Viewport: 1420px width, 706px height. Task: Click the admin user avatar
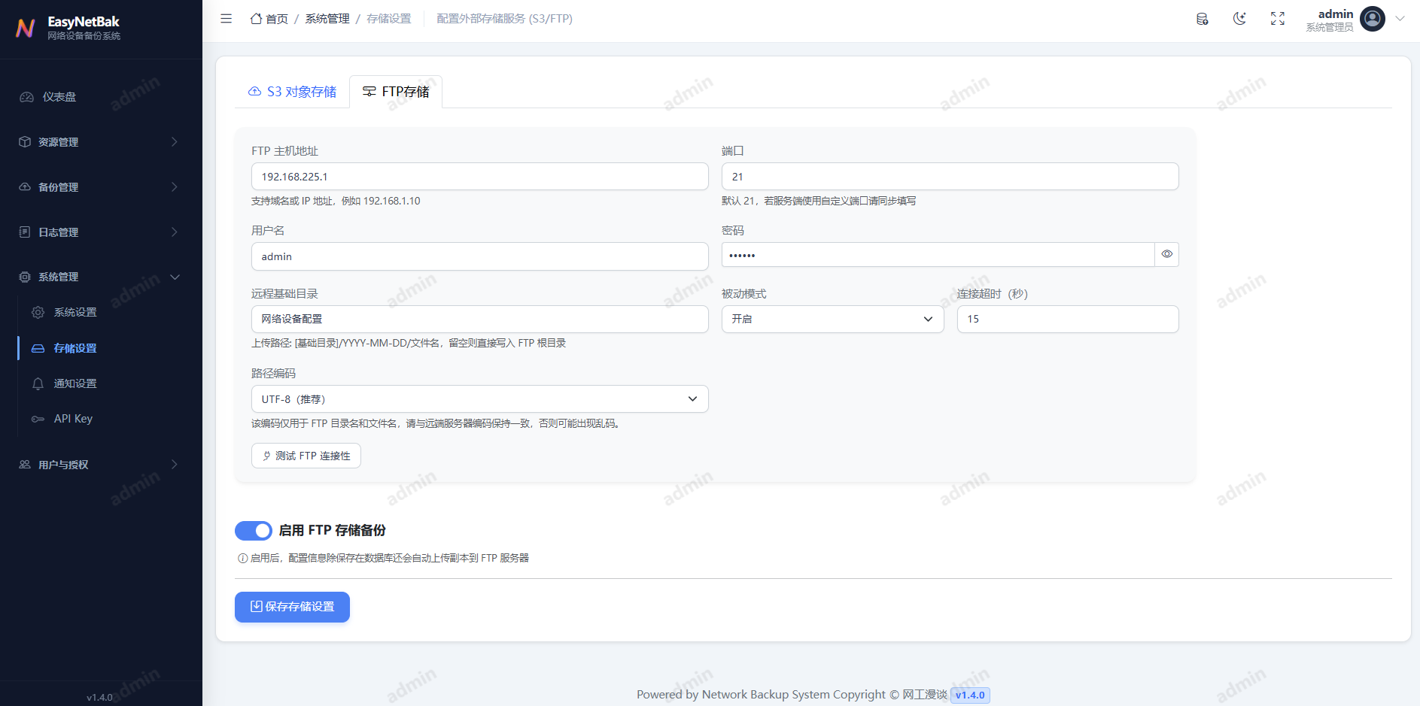coord(1373,19)
